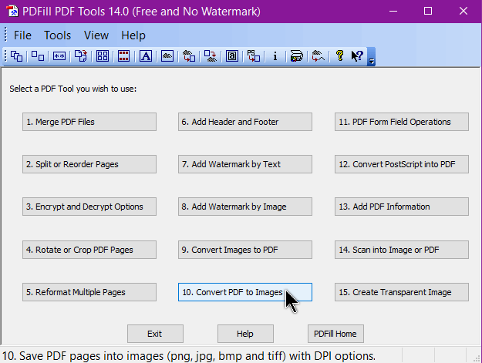Click the Watermark by Image toolbar icon

coord(167,56)
